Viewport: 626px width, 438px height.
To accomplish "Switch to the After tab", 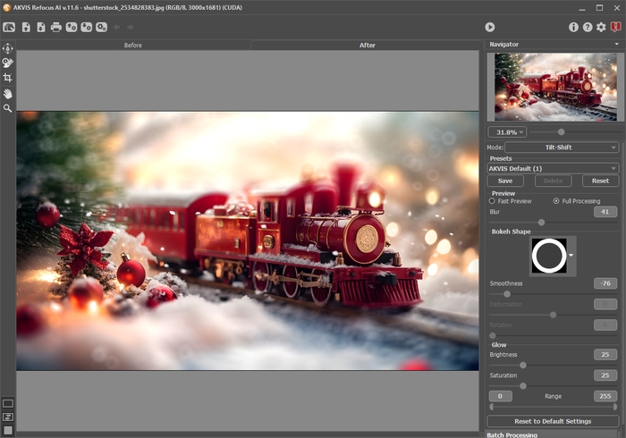I will point(367,45).
